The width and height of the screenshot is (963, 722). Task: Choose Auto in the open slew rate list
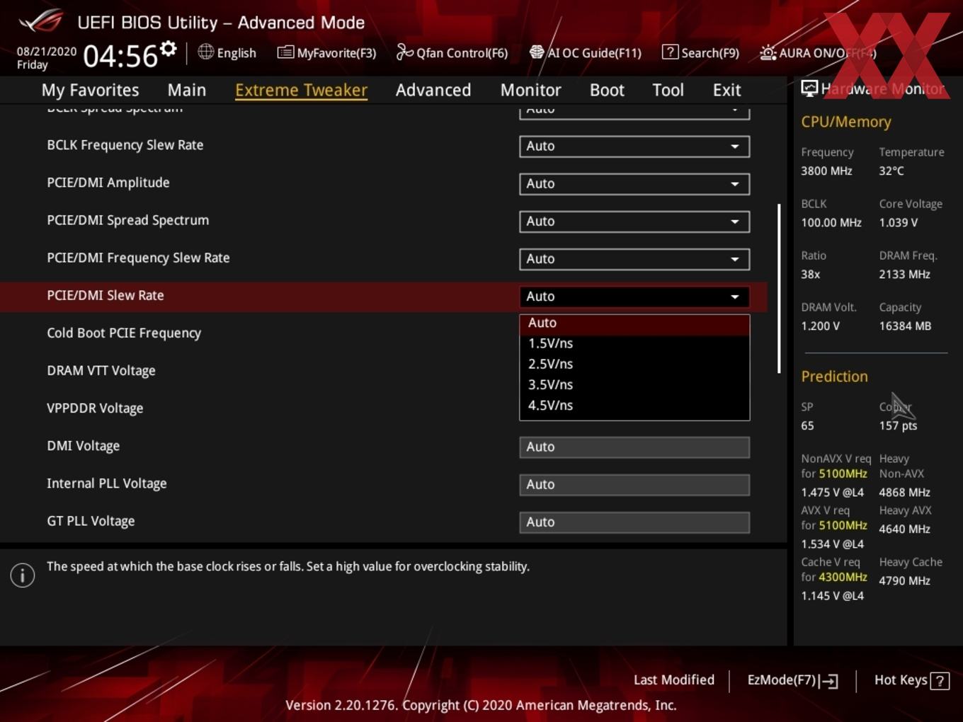[634, 323]
